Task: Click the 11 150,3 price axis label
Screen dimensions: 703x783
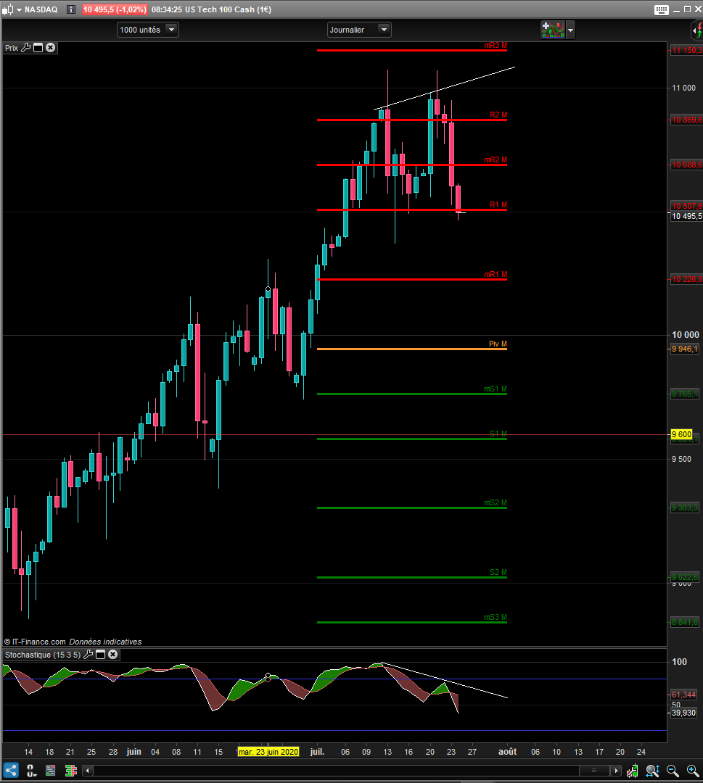Action: (x=686, y=50)
